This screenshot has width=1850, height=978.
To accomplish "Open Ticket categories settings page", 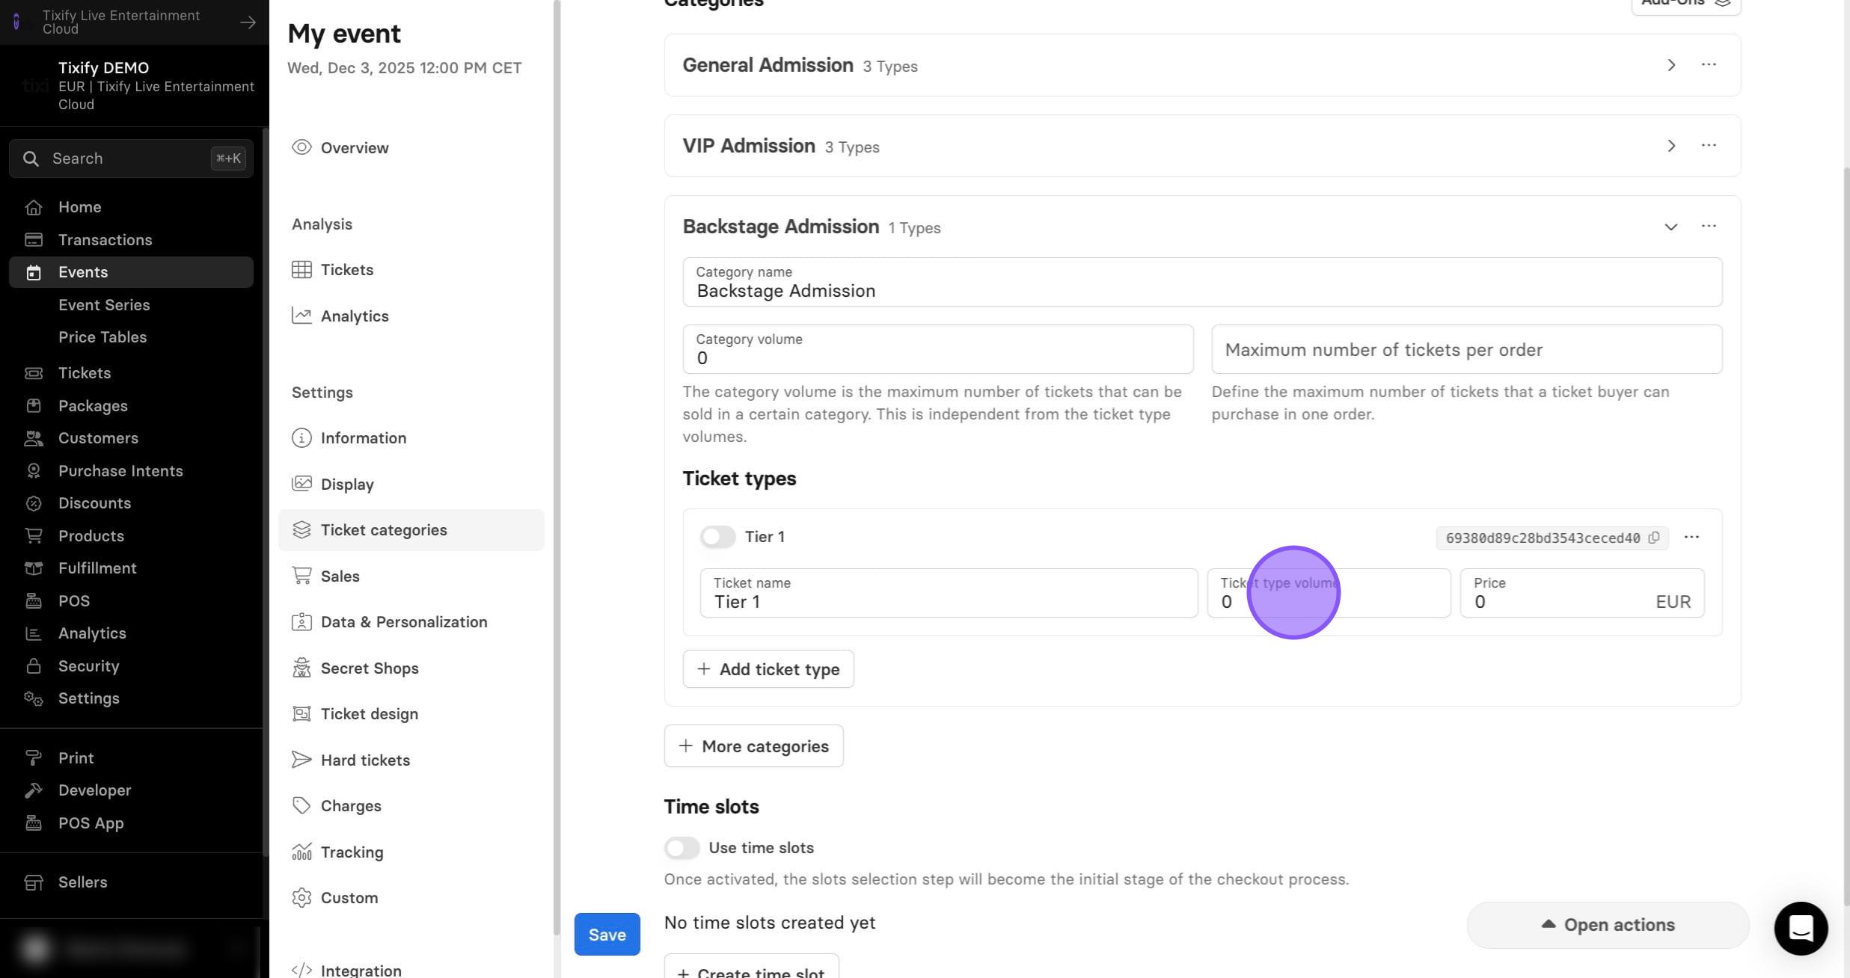I will click(x=411, y=530).
